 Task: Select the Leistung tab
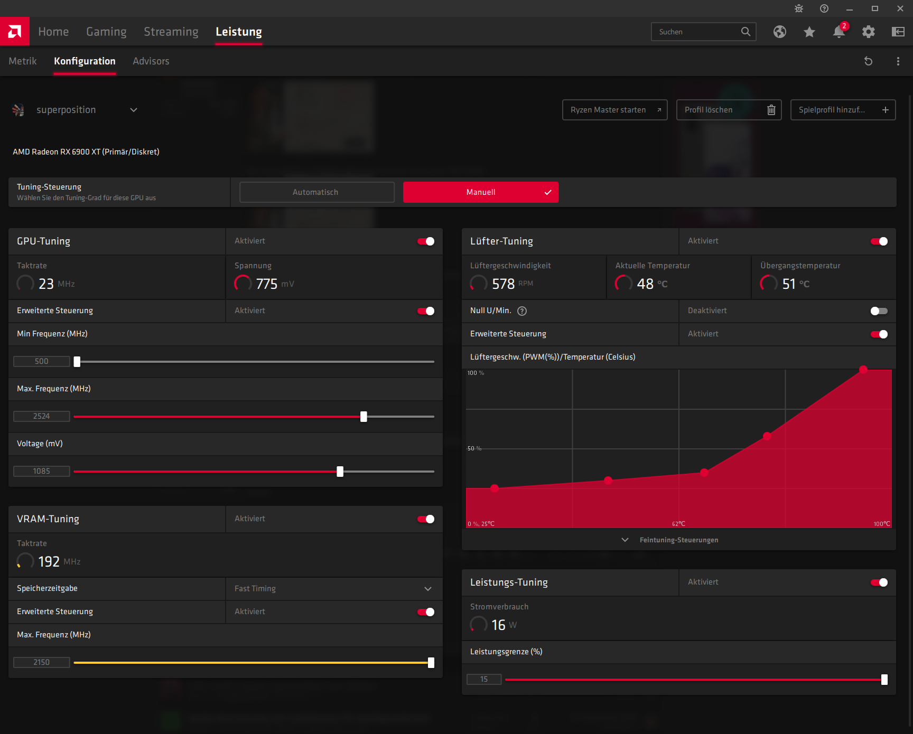click(239, 32)
